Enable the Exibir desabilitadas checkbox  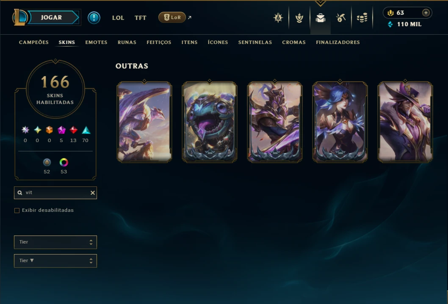coord(17,211)
